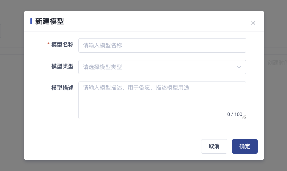
Task: Click the red required asterisk marker
Action: (x=48, y=44)
